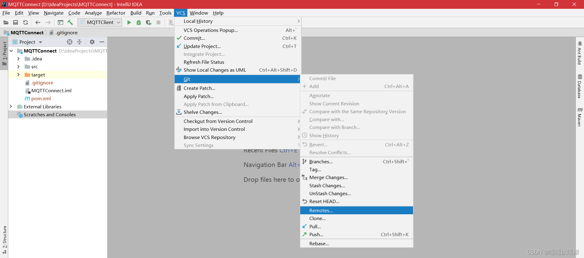Open the File menu
The image size is (584, 258).
coord(6,13)
